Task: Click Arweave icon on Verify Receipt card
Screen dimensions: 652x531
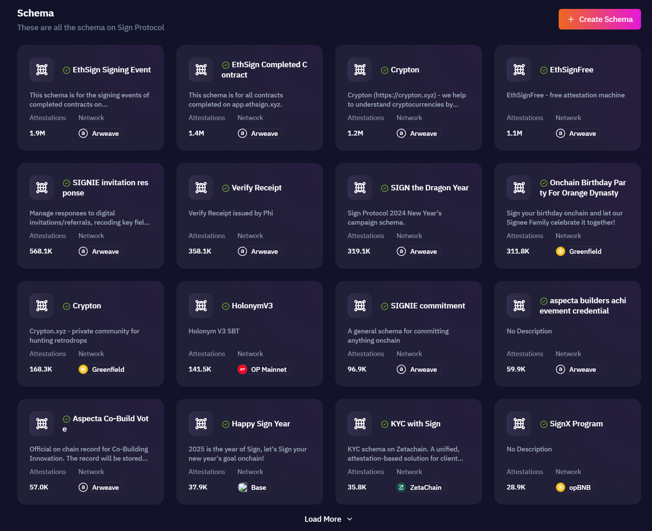Action: tap(242, 251)
